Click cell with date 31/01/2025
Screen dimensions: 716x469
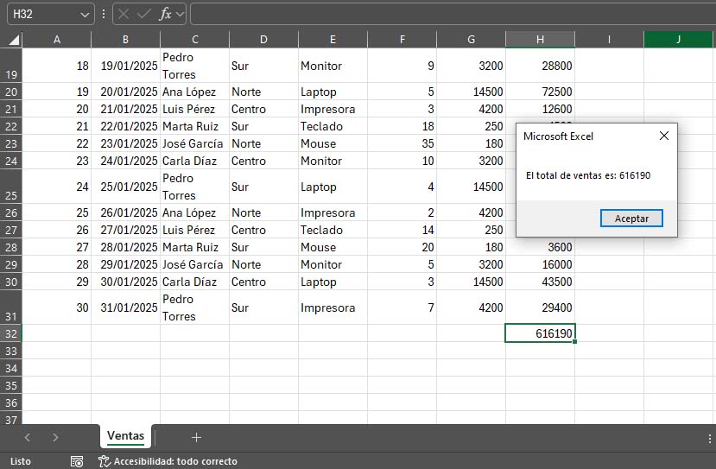[125, 307]
